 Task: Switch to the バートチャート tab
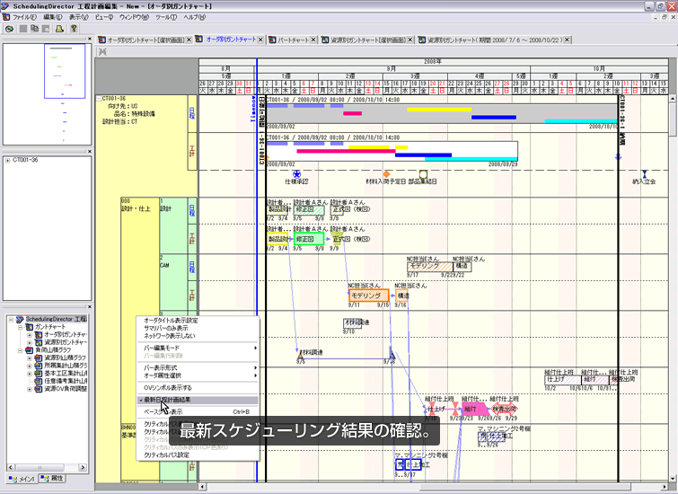point(293,40)
